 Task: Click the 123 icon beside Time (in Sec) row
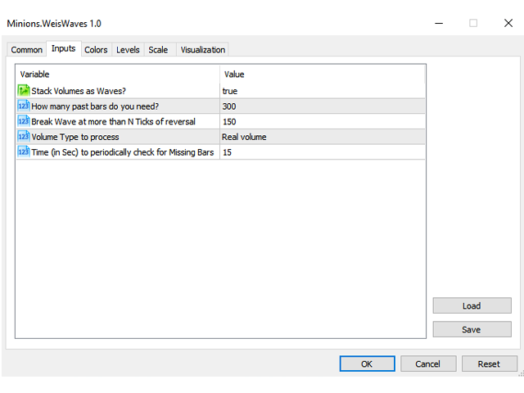tap(24, 152)
